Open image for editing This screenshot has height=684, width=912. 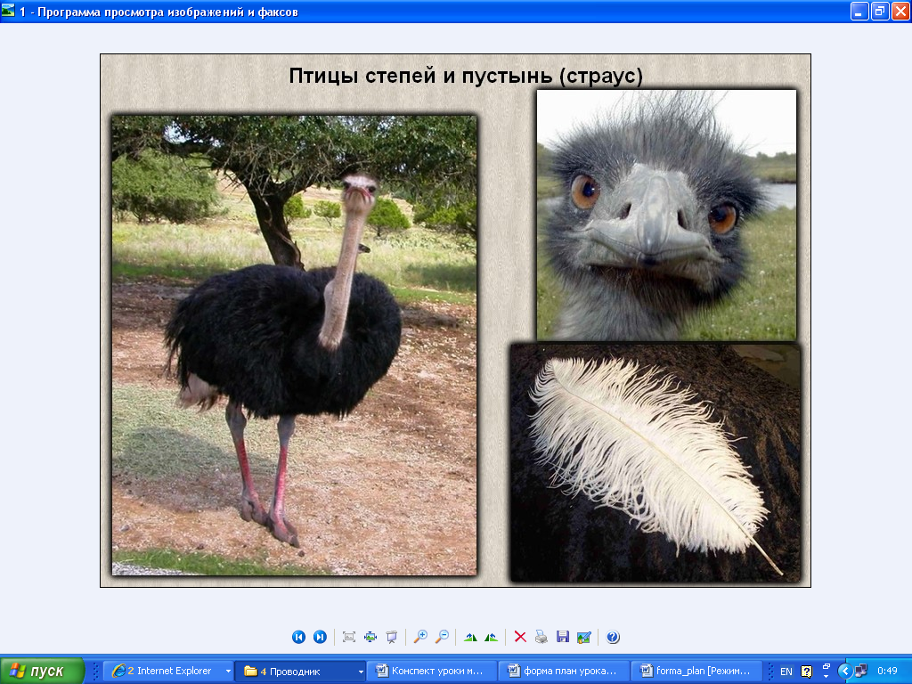pyautogui.click(x=584, y=637)
